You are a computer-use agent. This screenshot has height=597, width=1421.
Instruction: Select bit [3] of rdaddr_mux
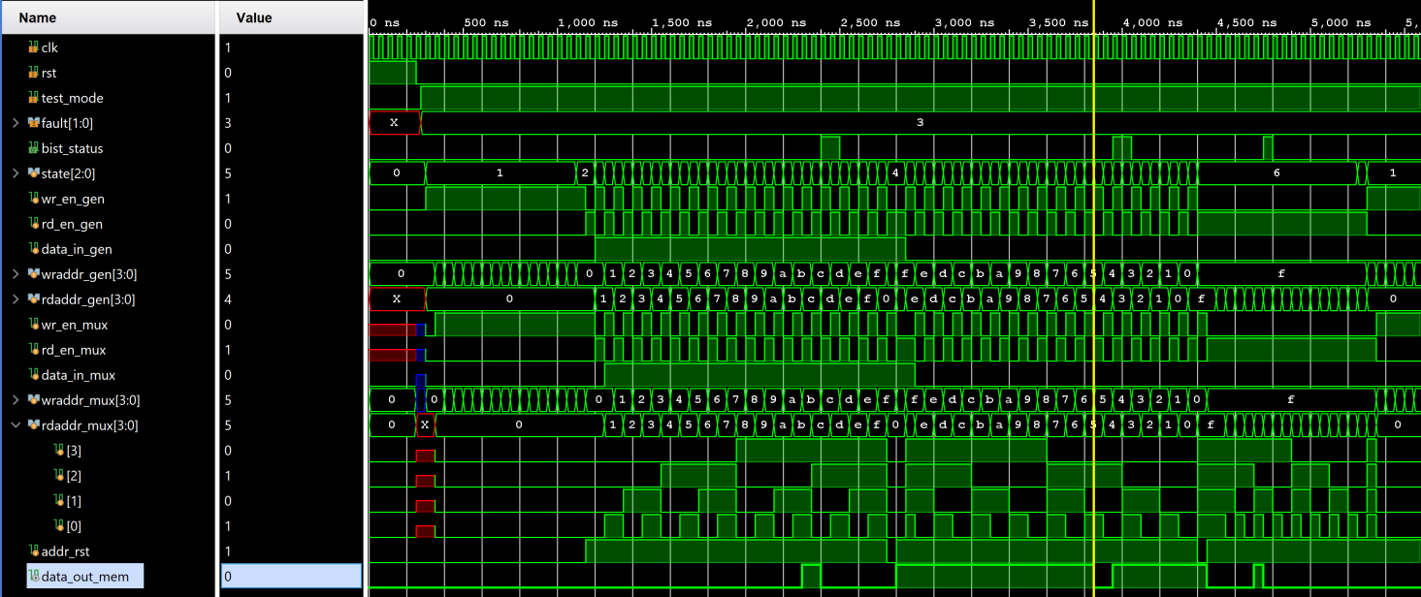68,451
